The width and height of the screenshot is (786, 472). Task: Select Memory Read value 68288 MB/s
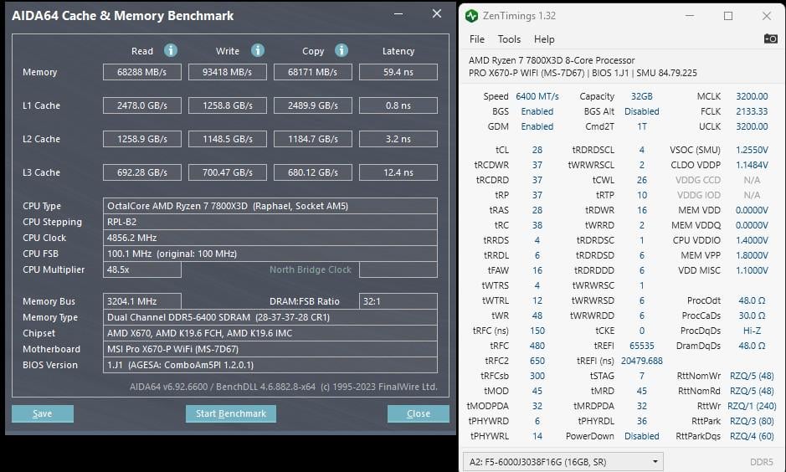(x=141, y=72)
